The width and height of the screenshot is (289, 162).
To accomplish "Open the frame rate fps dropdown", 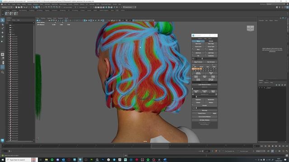I will click(260, 151).
